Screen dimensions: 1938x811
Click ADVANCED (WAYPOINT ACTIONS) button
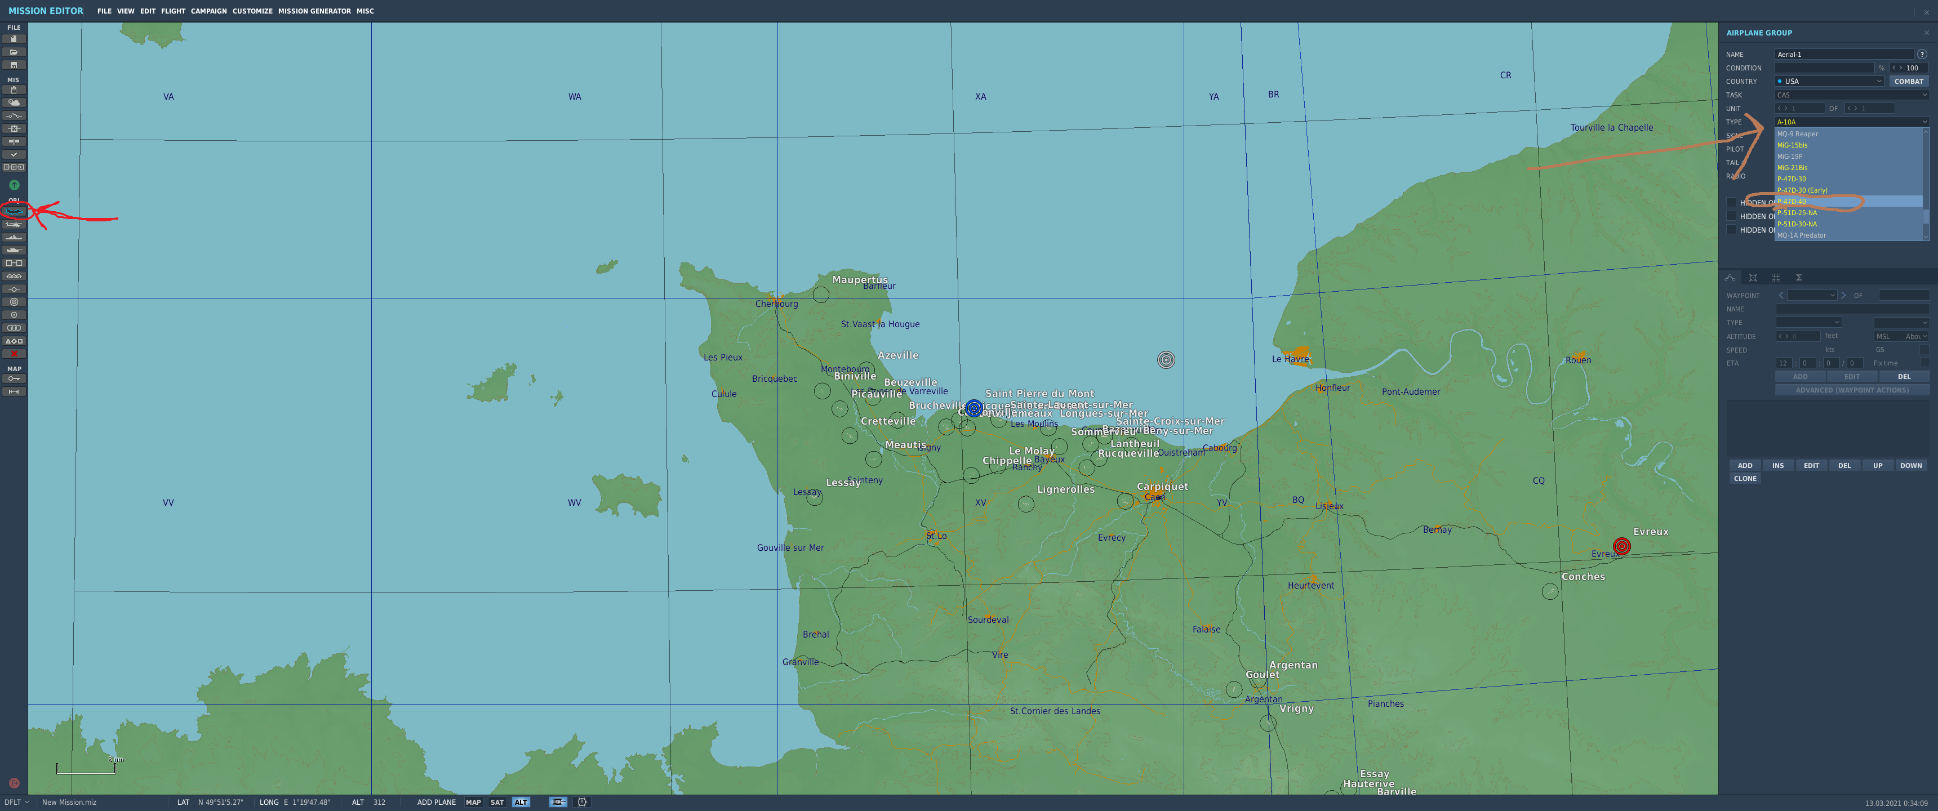(x=1851, y=390)
